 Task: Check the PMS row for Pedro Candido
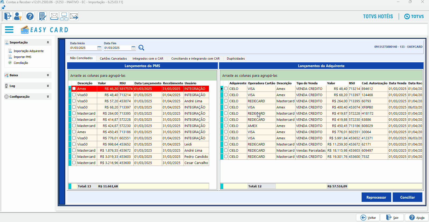pos(74,157)
